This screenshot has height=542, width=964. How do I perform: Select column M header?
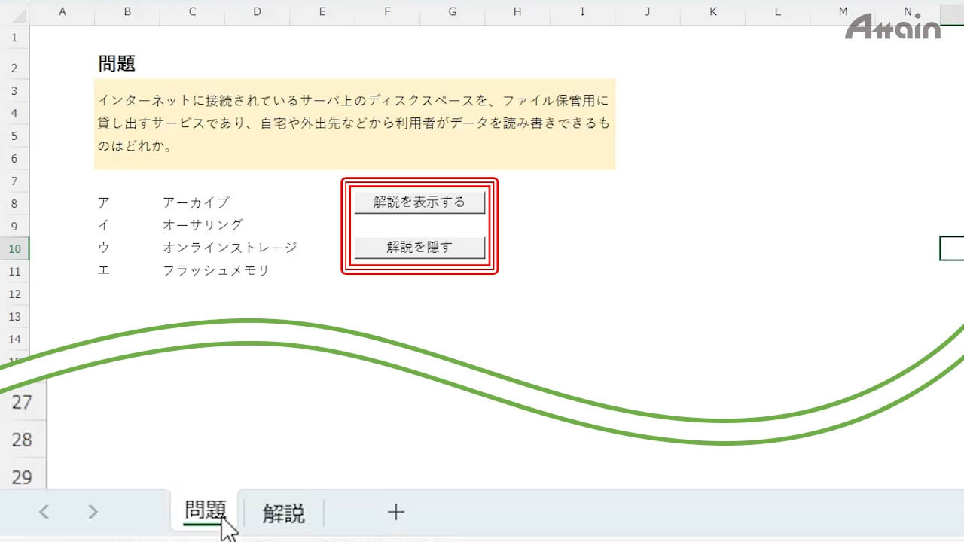click(842, 12)
